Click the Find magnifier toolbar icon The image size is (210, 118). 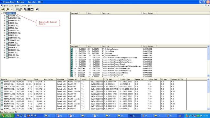click(x=7, y=9)
